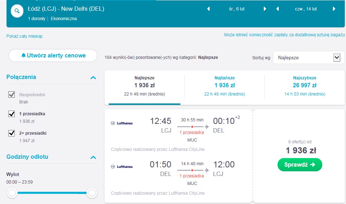The image size is (346, 204).
Task: Select the Najtańsze results tab
Action: point(225,88)
